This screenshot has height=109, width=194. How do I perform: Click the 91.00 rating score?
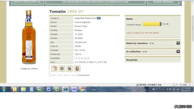(x=166, y=24)
